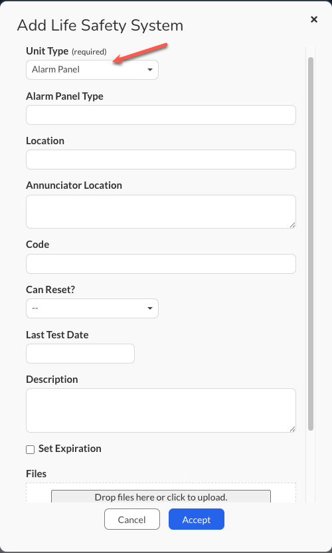The height and width of the screenshot is (553, 332).
Task: Click into the Location input box
Action: 161,160
